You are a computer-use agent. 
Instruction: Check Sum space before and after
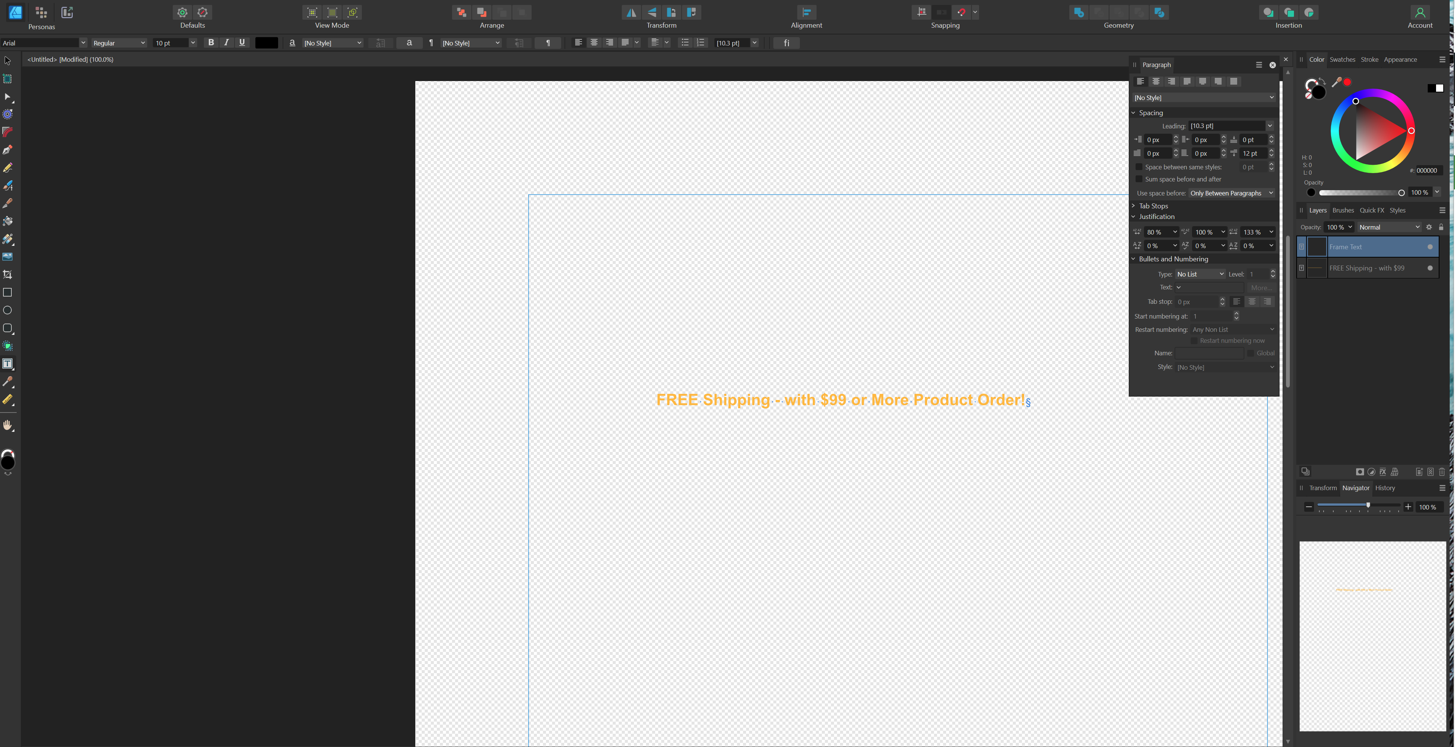pos(1139,180)
